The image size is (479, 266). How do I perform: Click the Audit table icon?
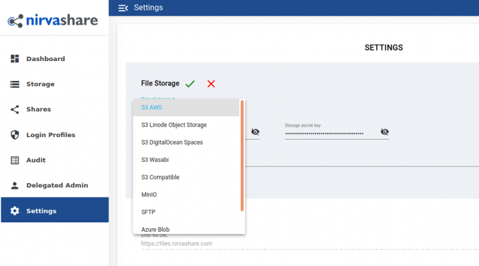(15, 160)
